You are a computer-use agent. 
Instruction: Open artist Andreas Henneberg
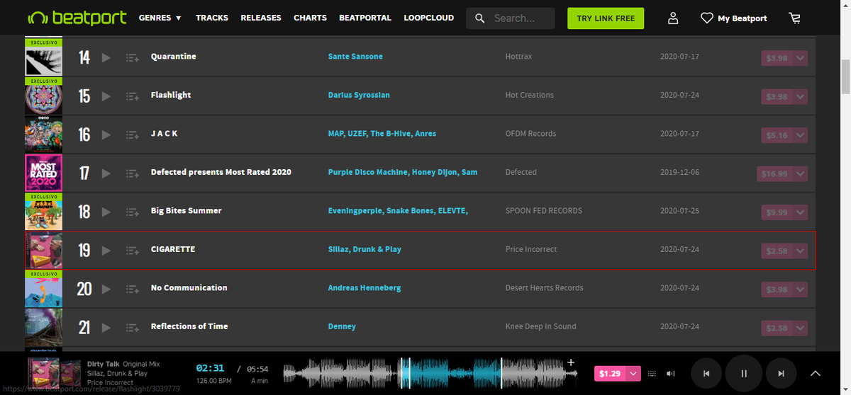(365, 288)
